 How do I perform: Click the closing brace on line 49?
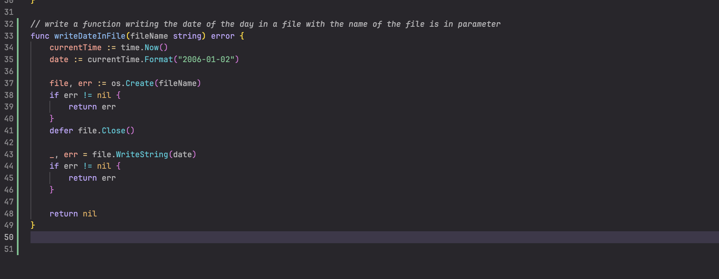click(33, 226)
